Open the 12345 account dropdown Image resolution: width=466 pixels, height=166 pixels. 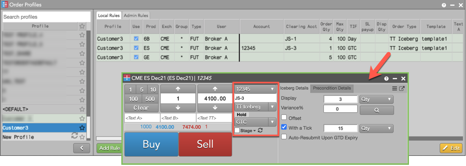point(255,89)
